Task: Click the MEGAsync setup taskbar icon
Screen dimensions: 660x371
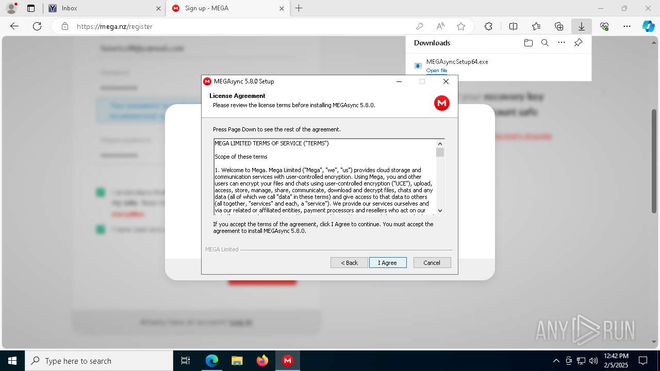Action: [288, 361]
